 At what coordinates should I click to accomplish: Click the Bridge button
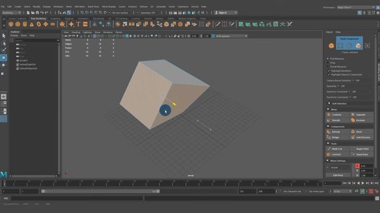pyautogui.click(x=338, y=137)
